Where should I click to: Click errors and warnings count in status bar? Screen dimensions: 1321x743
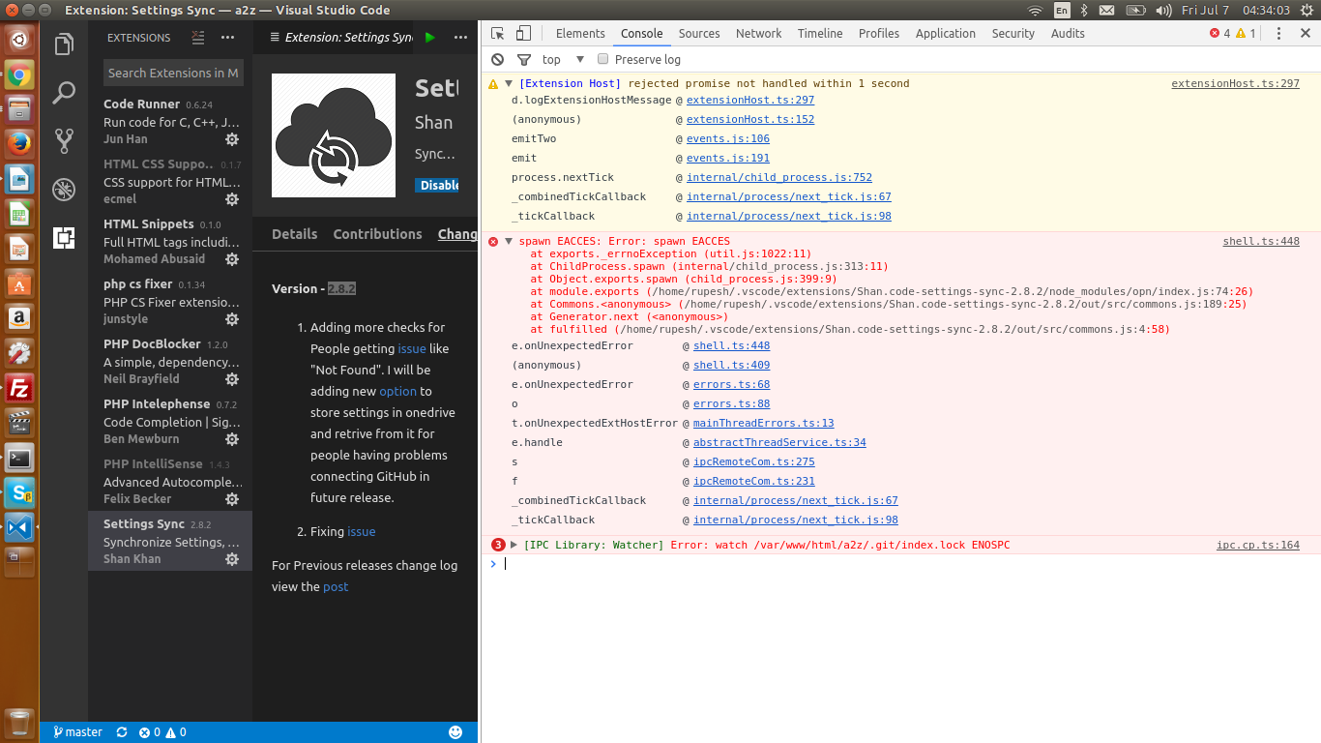162,732
